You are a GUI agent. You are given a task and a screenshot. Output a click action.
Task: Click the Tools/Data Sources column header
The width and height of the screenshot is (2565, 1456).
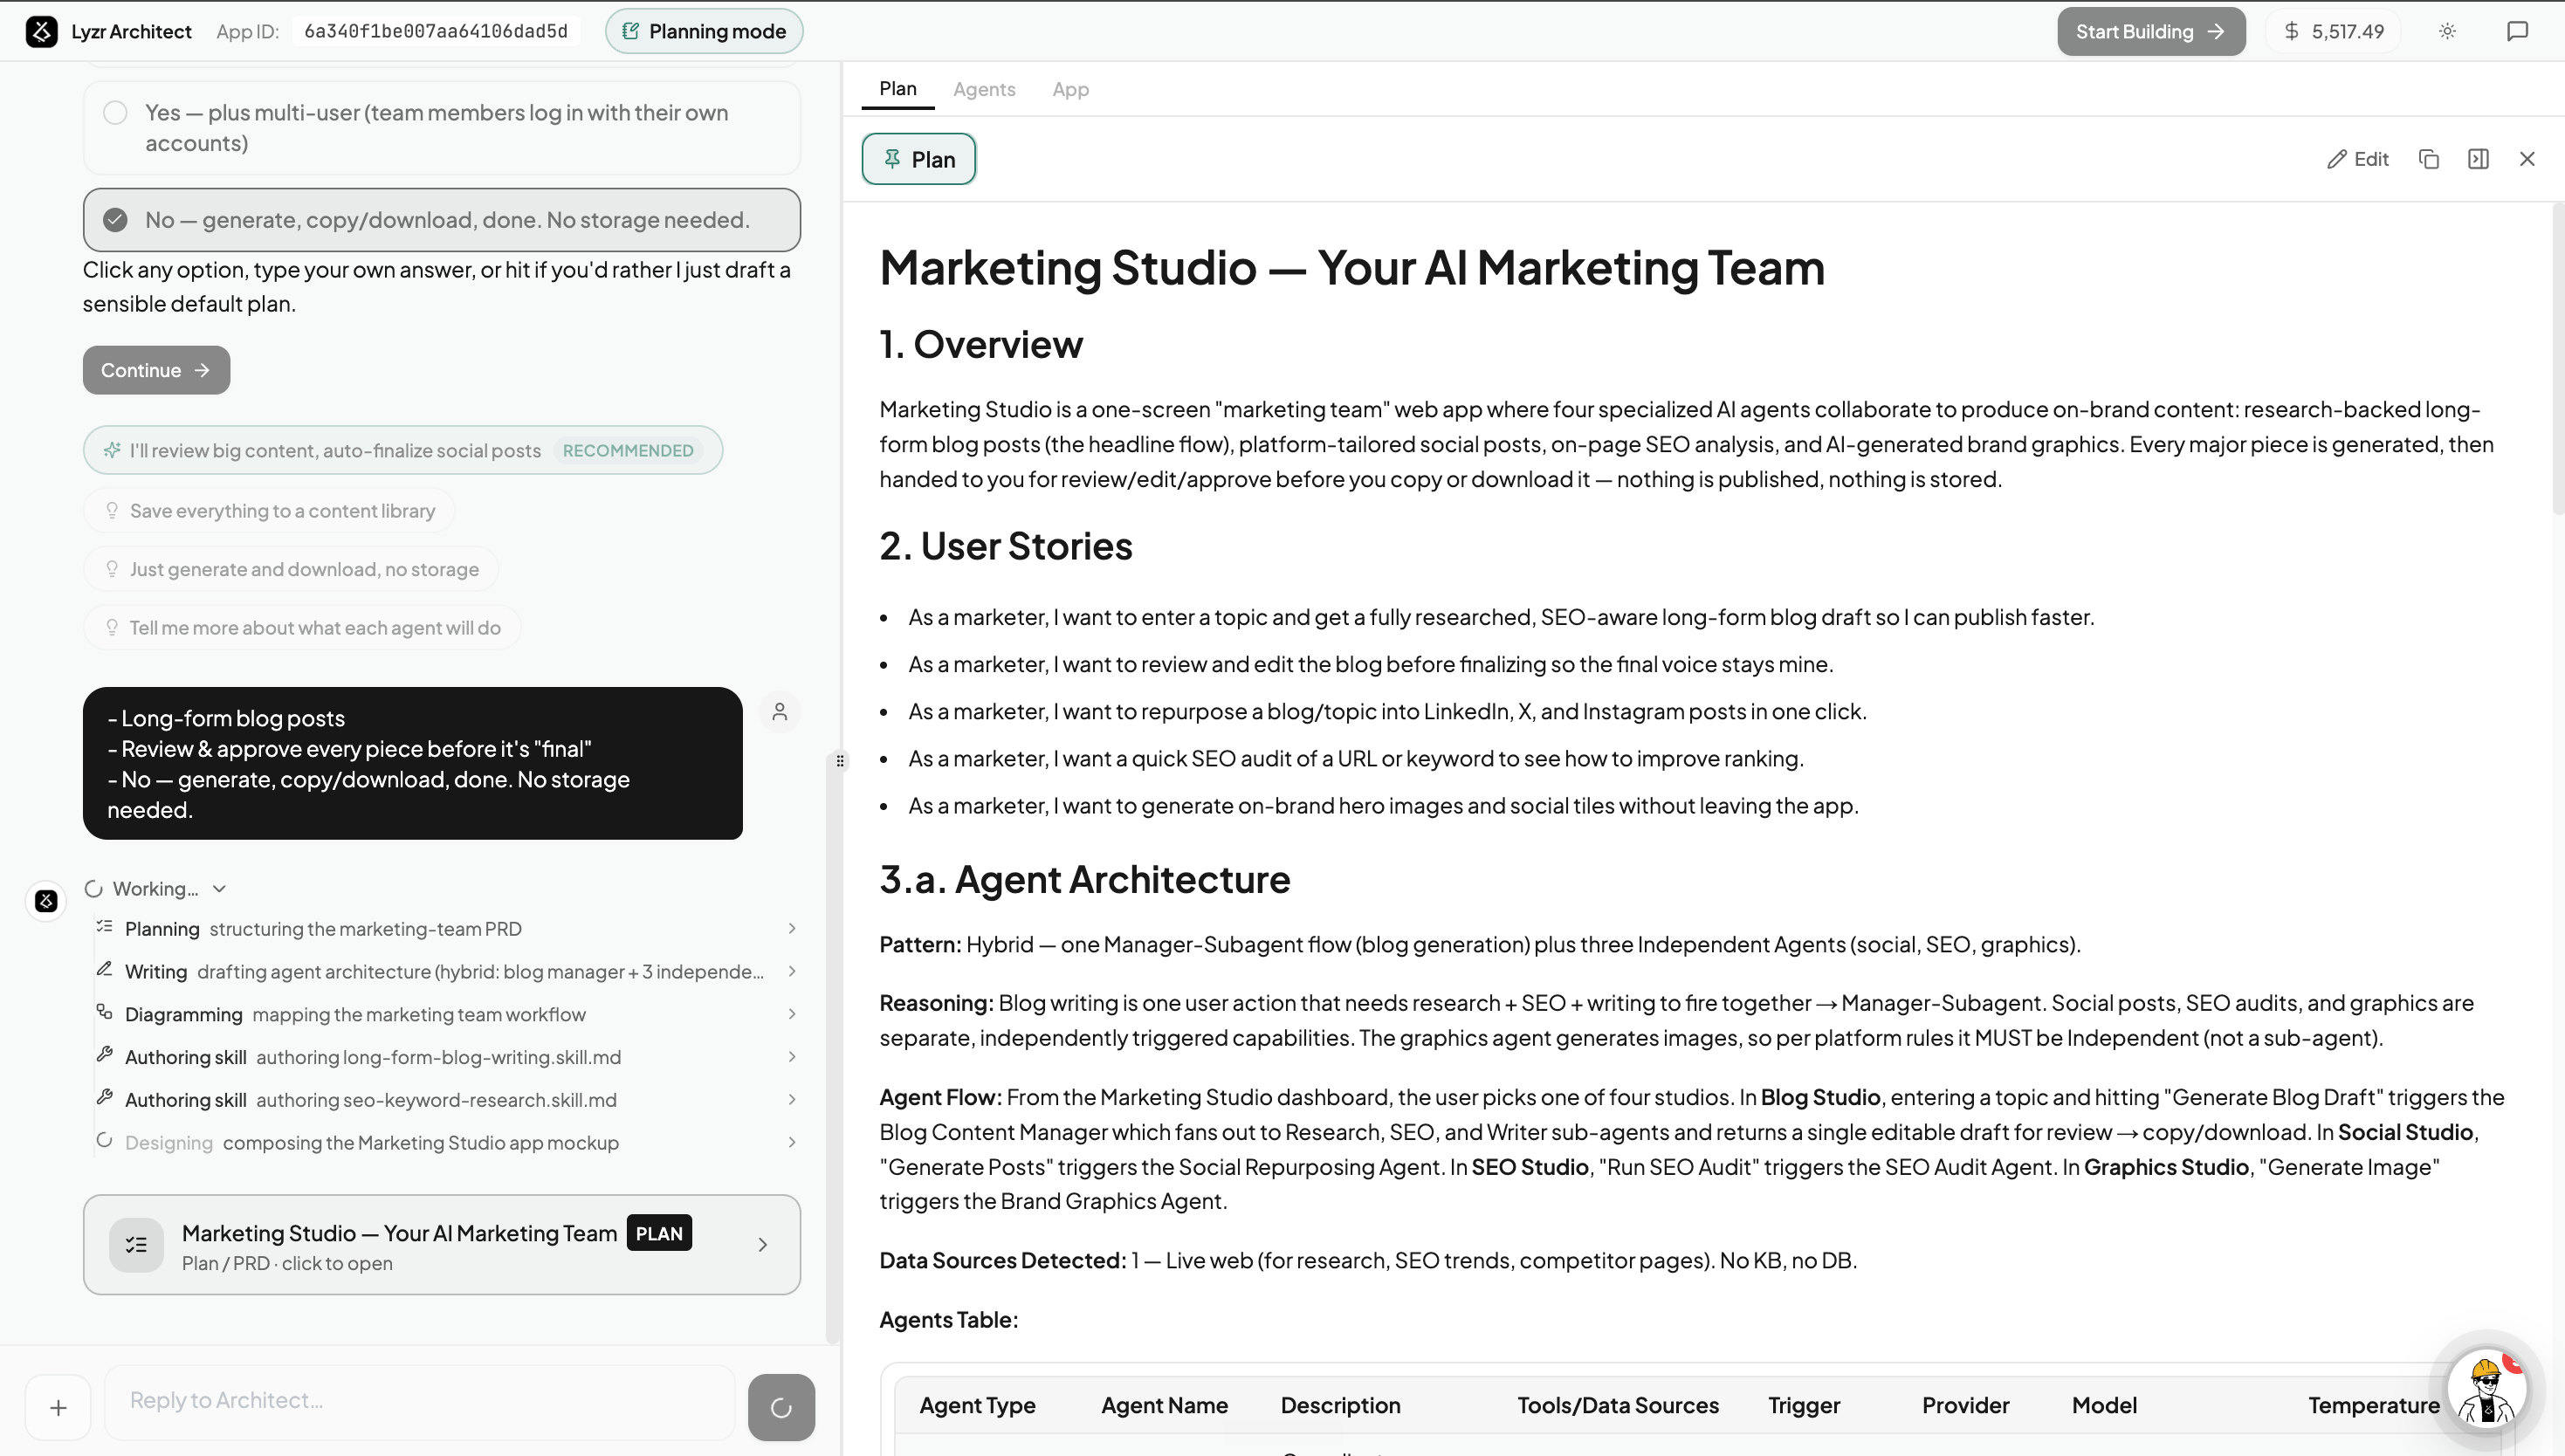(1617, 1405)
